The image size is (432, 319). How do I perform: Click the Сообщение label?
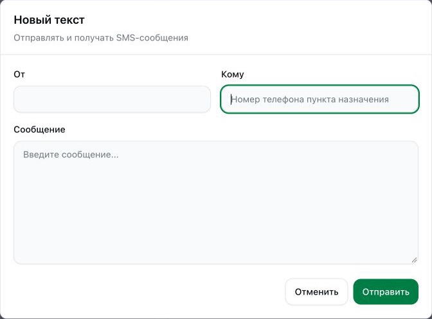(39, 130)
